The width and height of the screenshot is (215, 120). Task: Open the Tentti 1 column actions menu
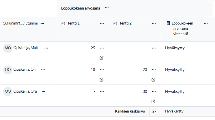pos(102,23)
